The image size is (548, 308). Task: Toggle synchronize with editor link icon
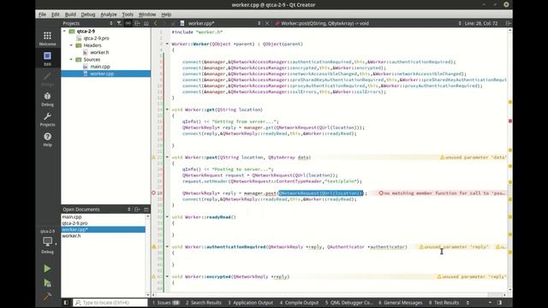128,23
